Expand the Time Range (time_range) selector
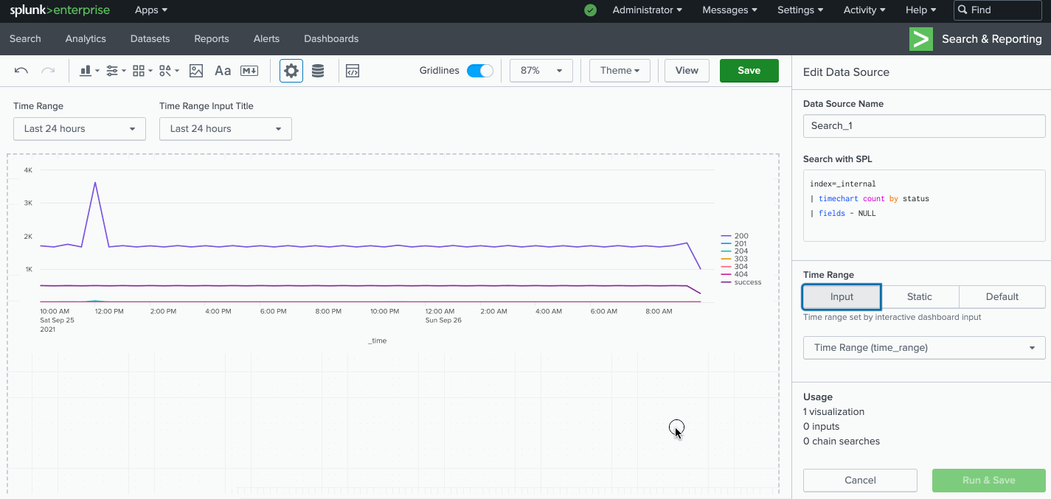 923,348
